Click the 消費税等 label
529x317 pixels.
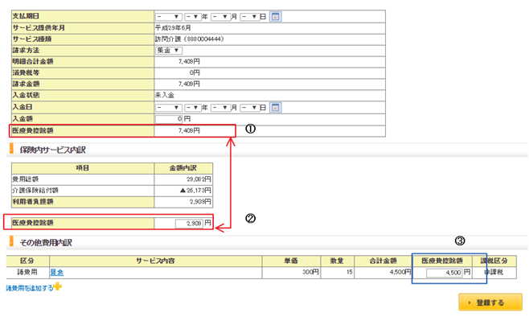26,72
